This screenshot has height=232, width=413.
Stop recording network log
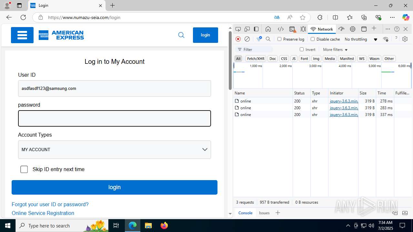[238, 39]
